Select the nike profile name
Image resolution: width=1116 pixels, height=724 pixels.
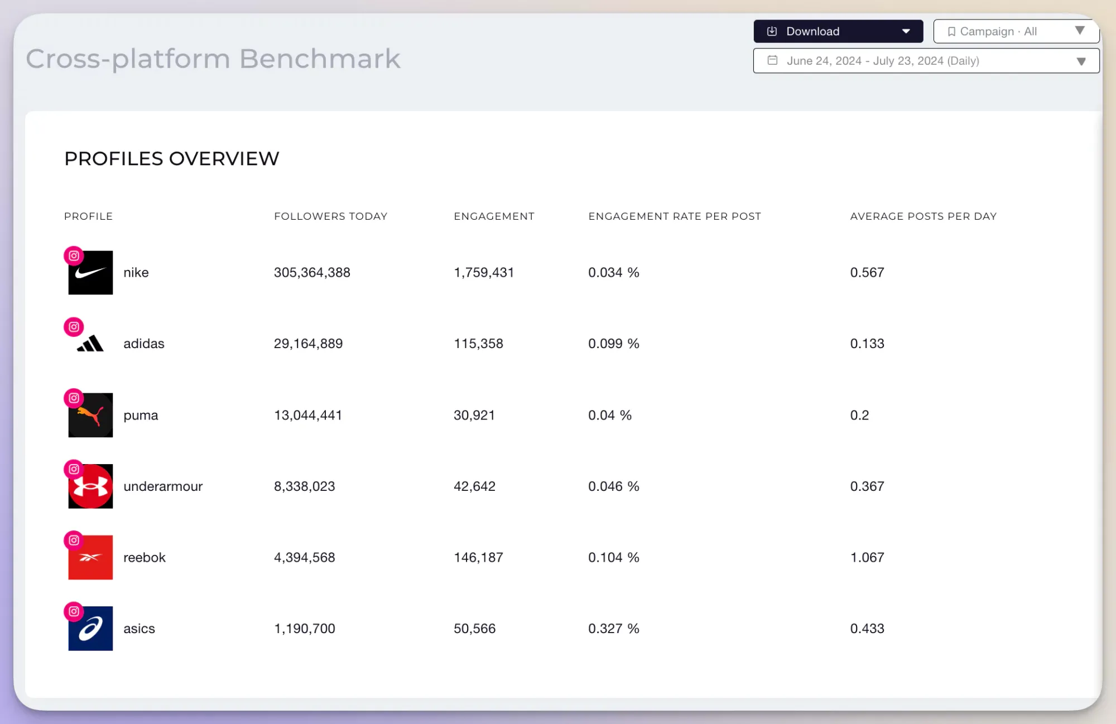(x=136, y=273)
